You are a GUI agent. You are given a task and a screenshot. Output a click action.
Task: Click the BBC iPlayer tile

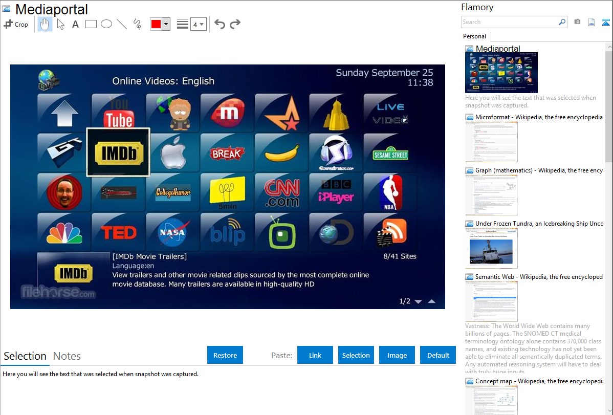point(336,193)
